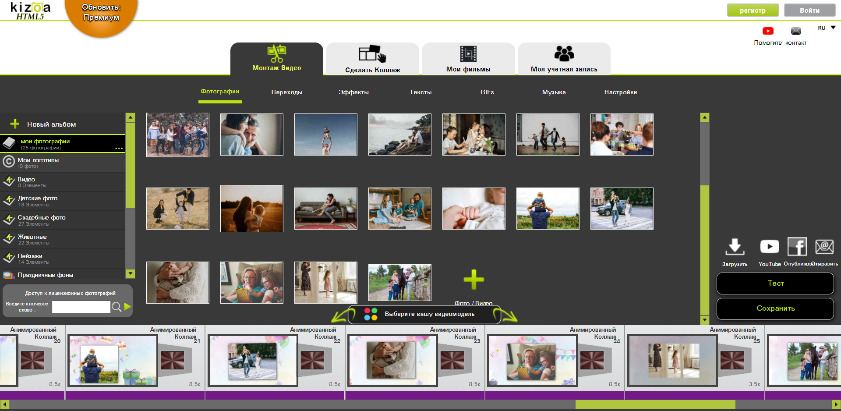Click the four colored dots icon
The height and width of the screenshot is (411, 841).
(371, 314)
